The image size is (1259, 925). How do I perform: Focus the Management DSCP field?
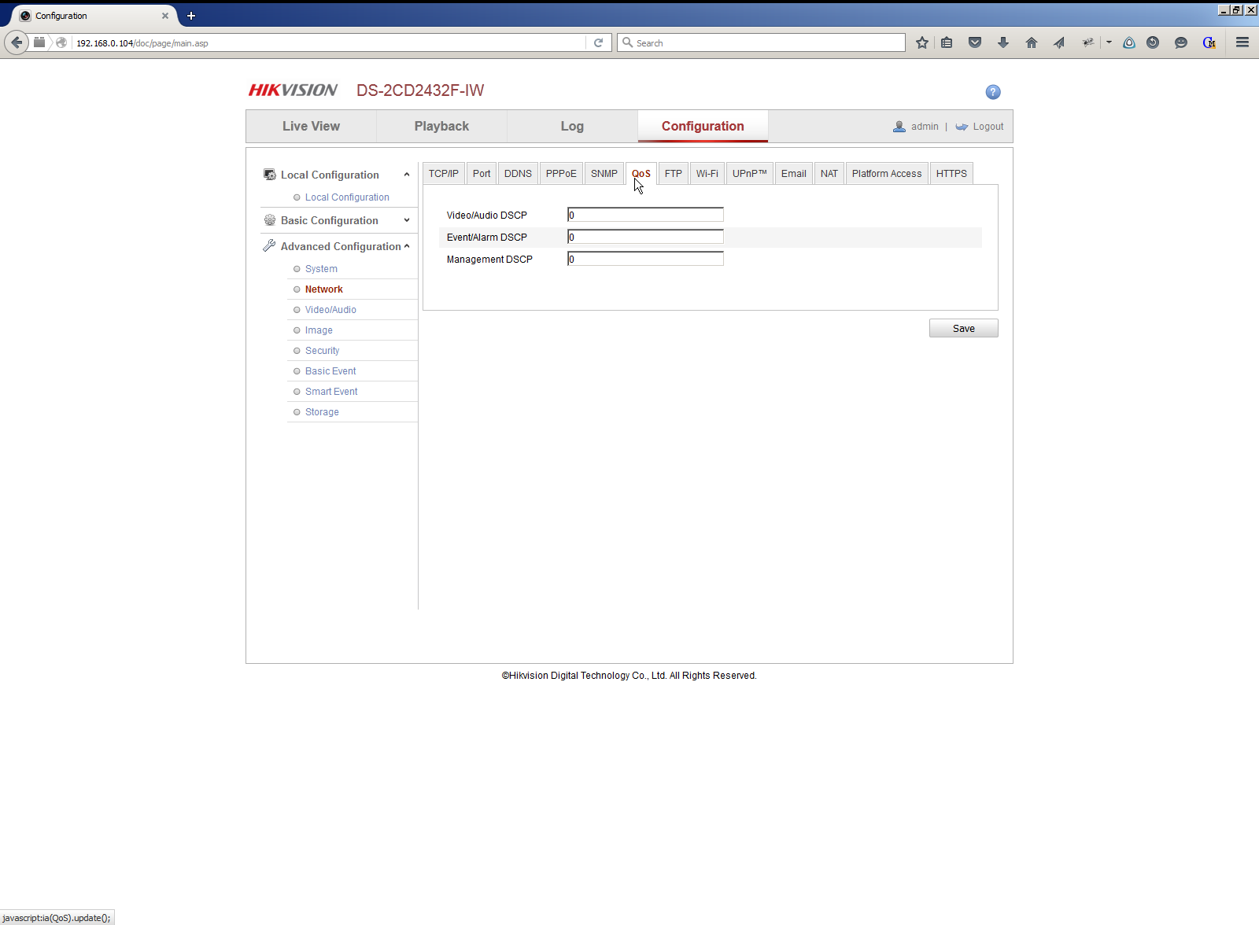tap(645, 259)
